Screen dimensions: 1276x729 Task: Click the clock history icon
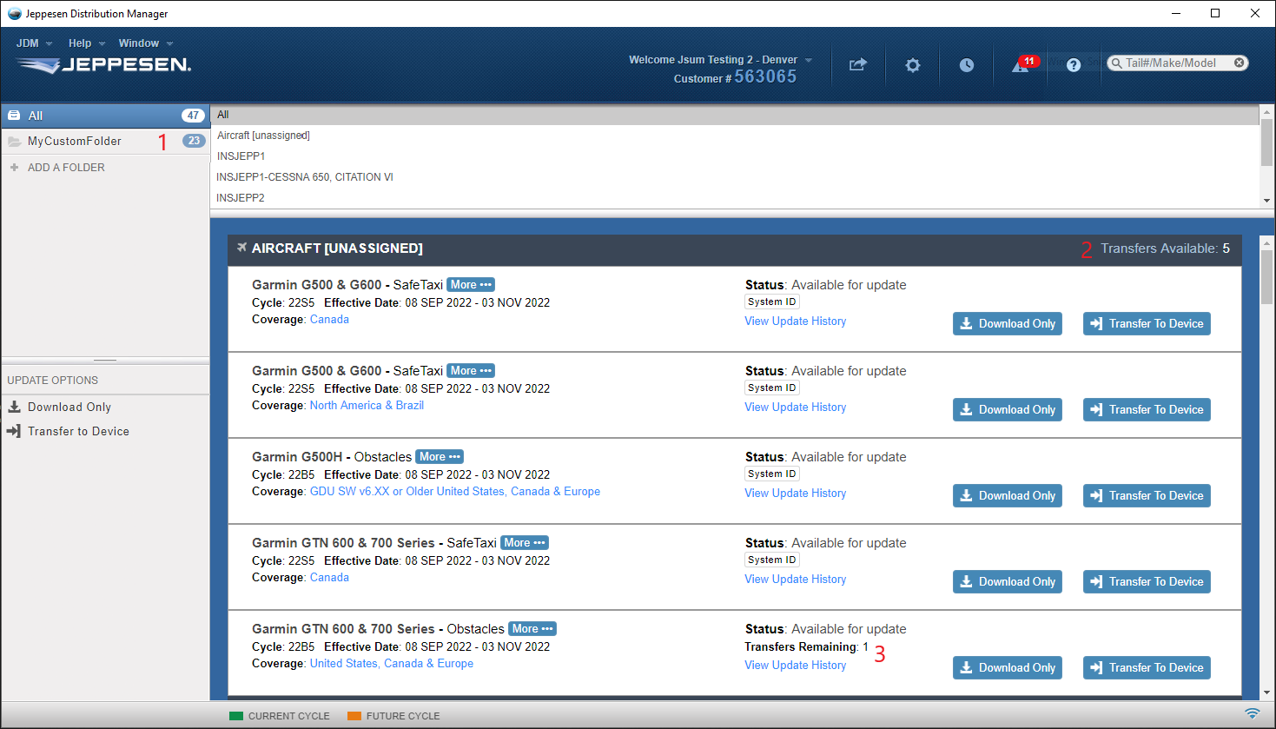(x=966, y=65)
